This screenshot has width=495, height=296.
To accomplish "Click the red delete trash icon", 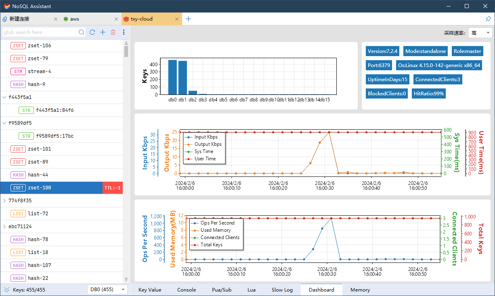I will pyautogui.click(x=113, y=32).
